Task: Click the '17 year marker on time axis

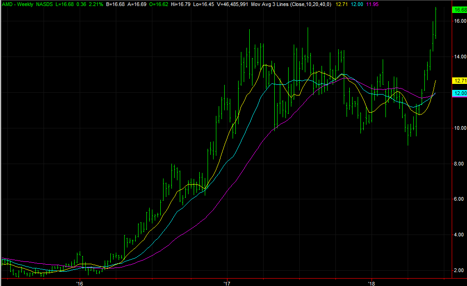Action: (x=227, y=282)
